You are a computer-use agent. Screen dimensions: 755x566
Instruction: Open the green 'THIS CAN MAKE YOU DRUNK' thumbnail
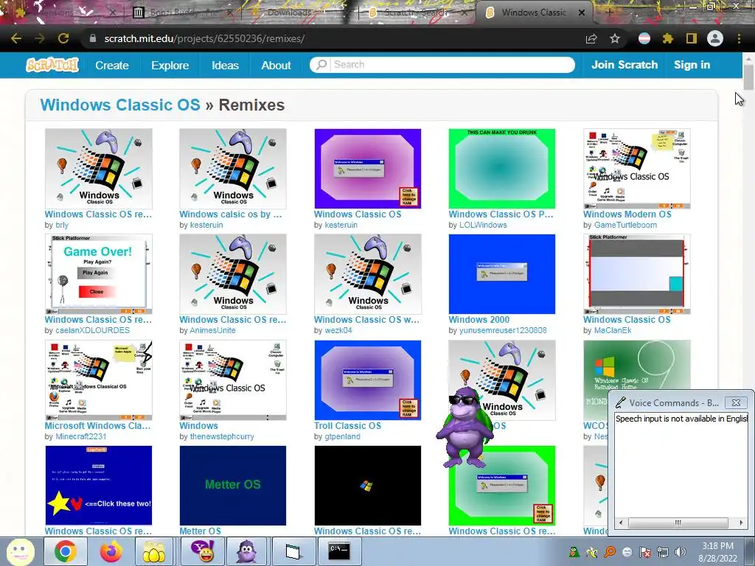[x=501, y=169]
